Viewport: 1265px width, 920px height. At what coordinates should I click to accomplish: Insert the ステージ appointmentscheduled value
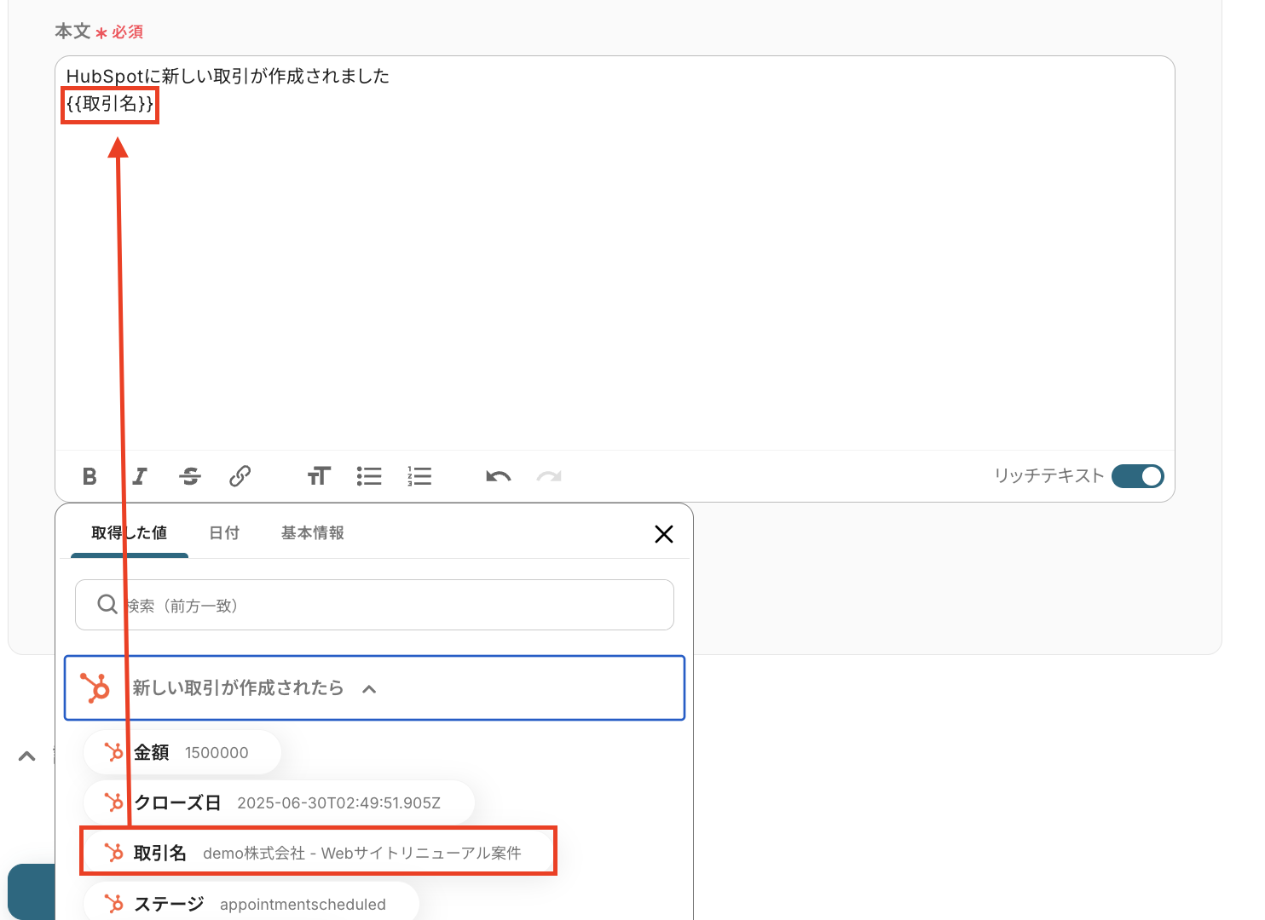pyautogui.click(x=251, y=904)
